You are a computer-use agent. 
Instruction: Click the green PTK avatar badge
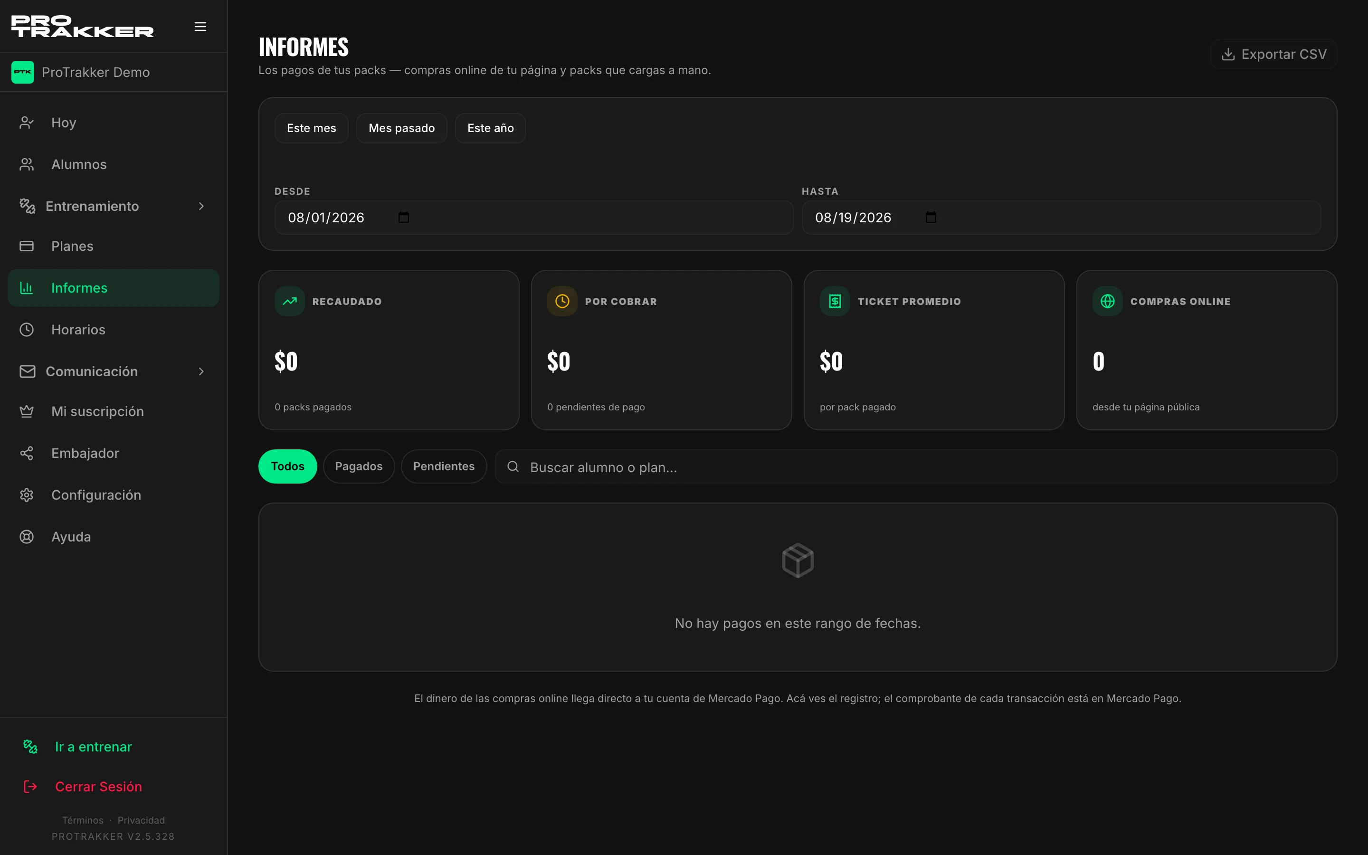[23, 72]
